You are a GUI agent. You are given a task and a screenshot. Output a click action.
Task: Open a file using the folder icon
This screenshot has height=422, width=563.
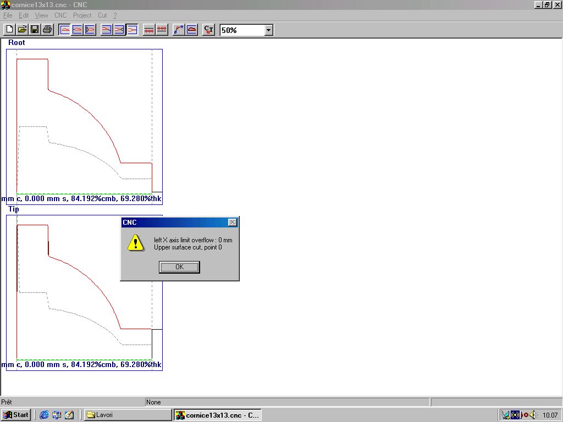point(22,30)
